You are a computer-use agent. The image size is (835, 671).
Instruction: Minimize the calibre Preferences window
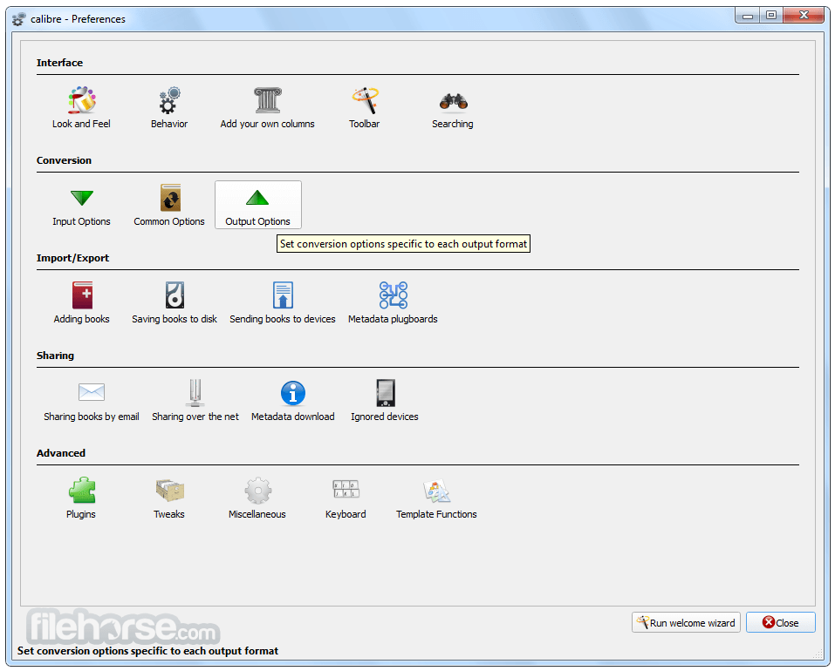tap(747, 16)
